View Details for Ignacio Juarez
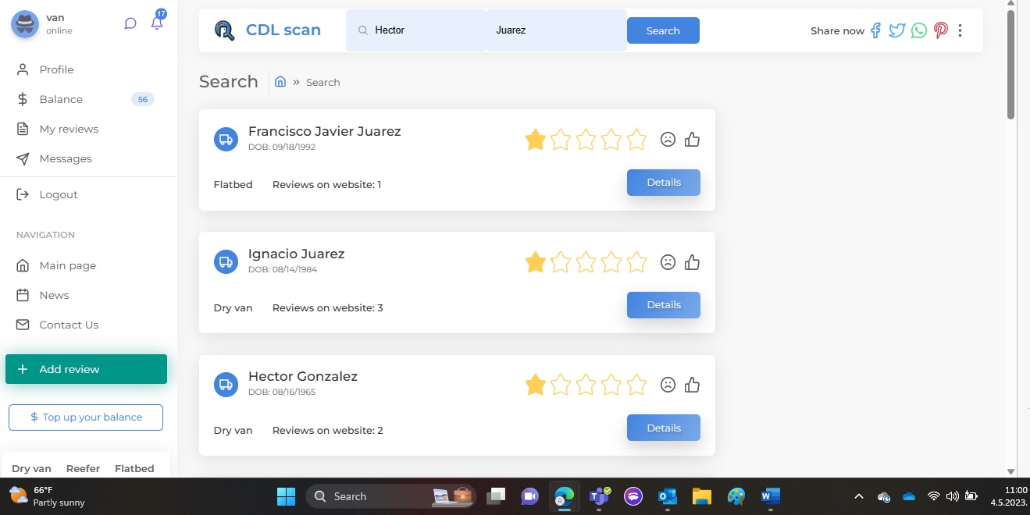This screenshot has height=515, width=1030. (x=663, y=305)
